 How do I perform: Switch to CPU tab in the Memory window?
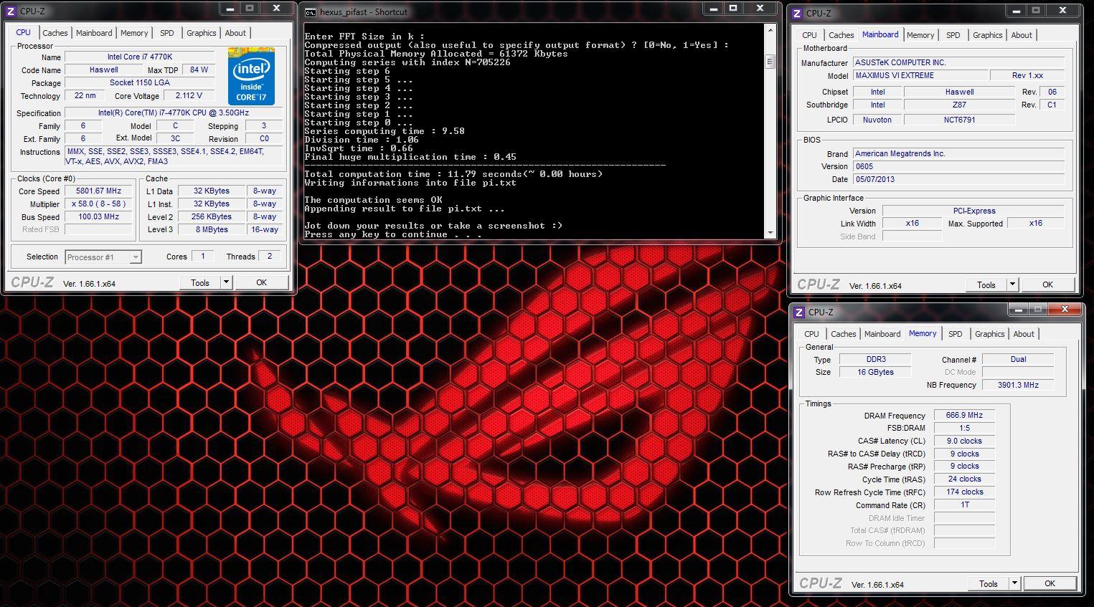pyautogui.click(x=811, y=334)
